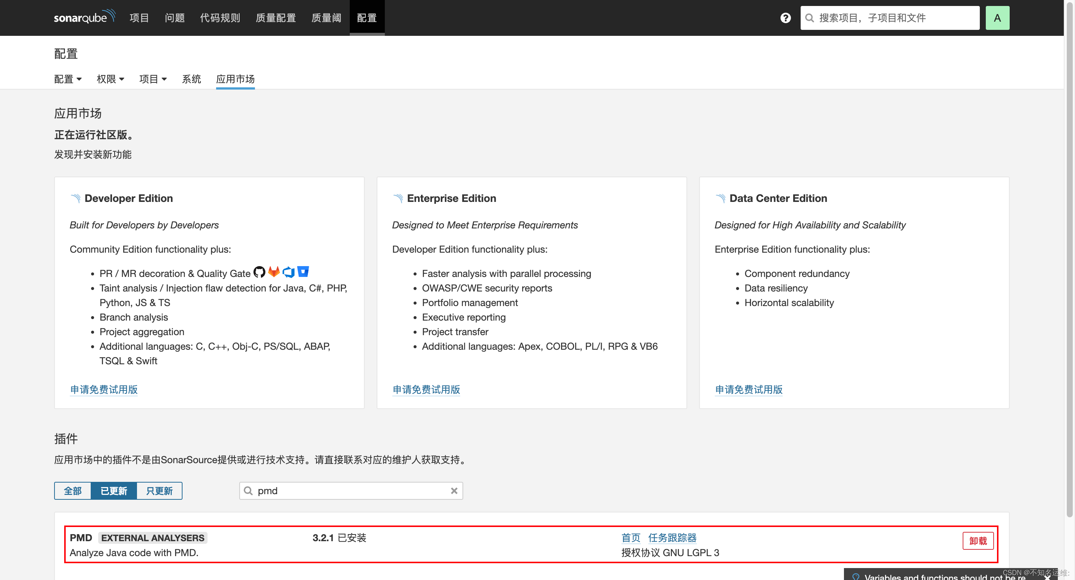Open 代码规则 in top navigation
The height and width of the screenshot is (580, 1075).
[220, 18]
